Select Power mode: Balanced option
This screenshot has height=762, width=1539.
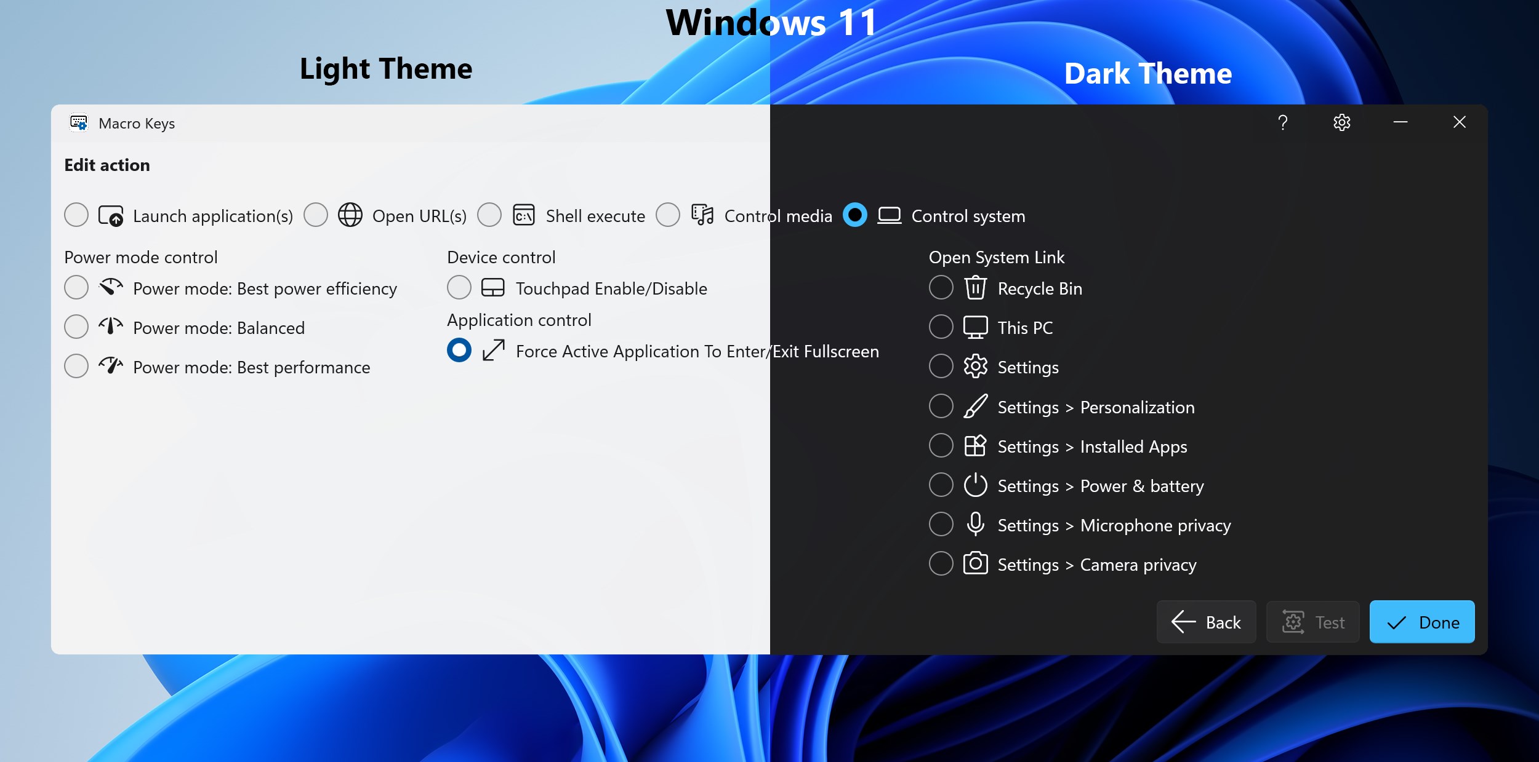tap(76, 327)
